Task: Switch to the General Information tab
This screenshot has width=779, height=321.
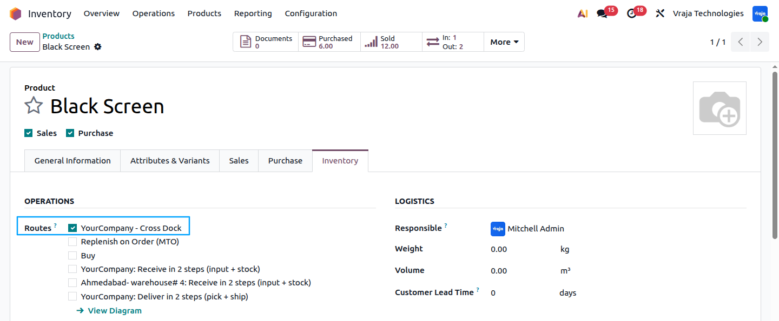Action: (x=72, y=161)
